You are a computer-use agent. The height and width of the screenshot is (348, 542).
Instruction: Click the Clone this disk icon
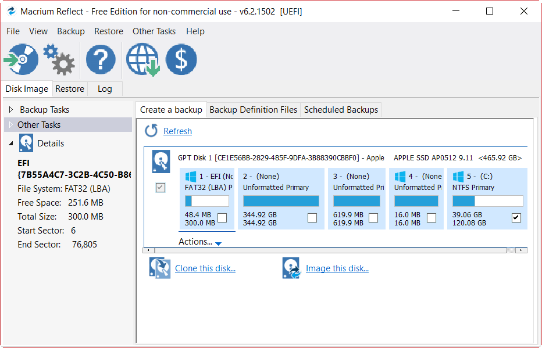pos(160,268)
